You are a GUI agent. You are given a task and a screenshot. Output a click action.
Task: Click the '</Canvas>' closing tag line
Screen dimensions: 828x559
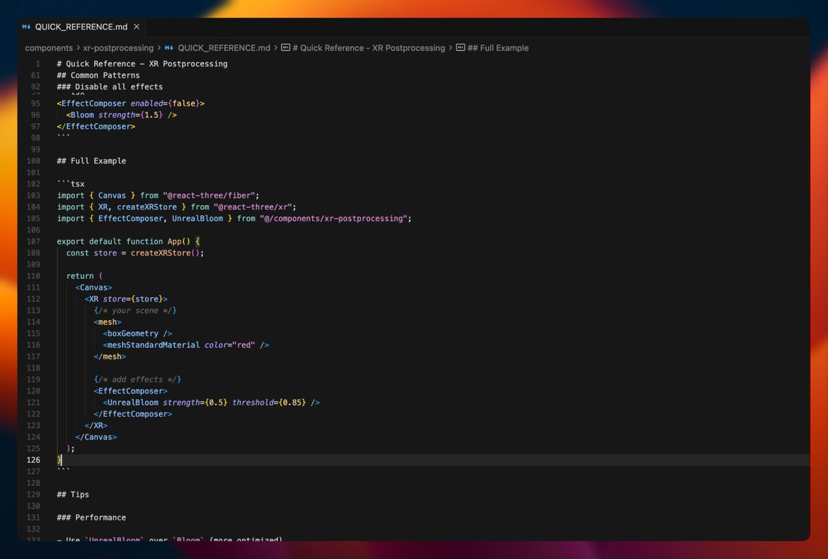(x=97, y=437)
